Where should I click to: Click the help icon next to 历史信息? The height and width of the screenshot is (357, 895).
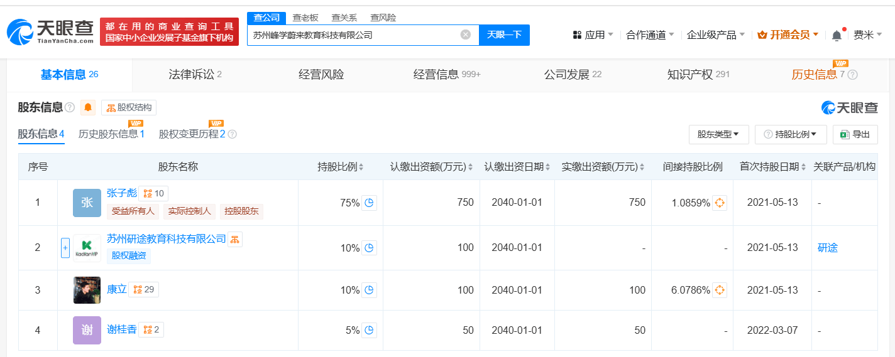tap(853, 75)
